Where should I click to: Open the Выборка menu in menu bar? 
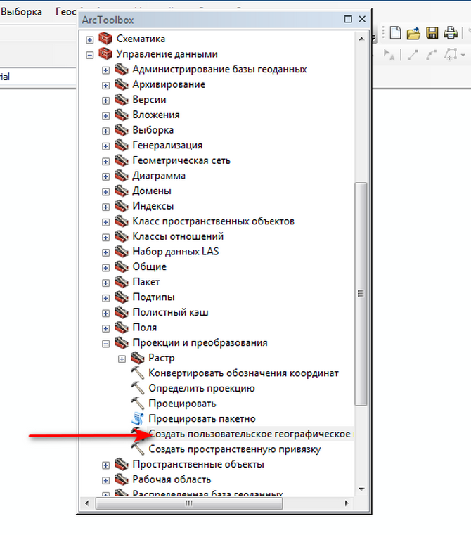click(21, 12)
